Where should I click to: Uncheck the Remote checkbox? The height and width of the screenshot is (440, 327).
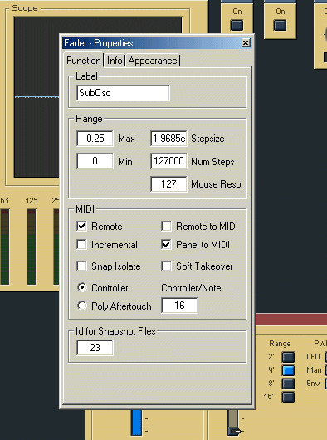coord(81,226)
